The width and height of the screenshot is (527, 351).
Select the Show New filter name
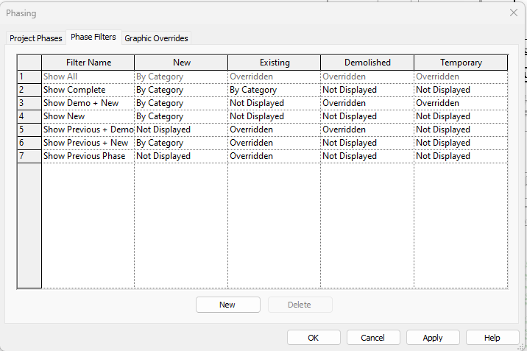(x=88, y=116)
